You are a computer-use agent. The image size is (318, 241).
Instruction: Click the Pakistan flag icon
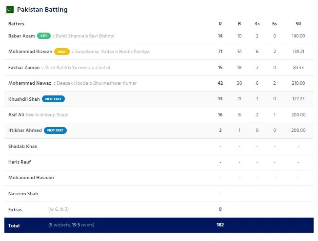pyautogui.click(x=10, y=9)
